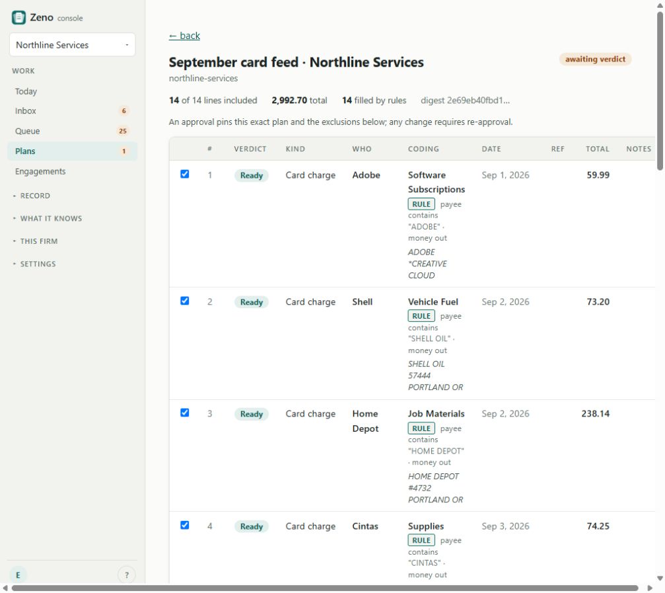This screenshot has width=665, height=593.
Task: Click the Queue count badge 25
Action: (x=123, y=131)
